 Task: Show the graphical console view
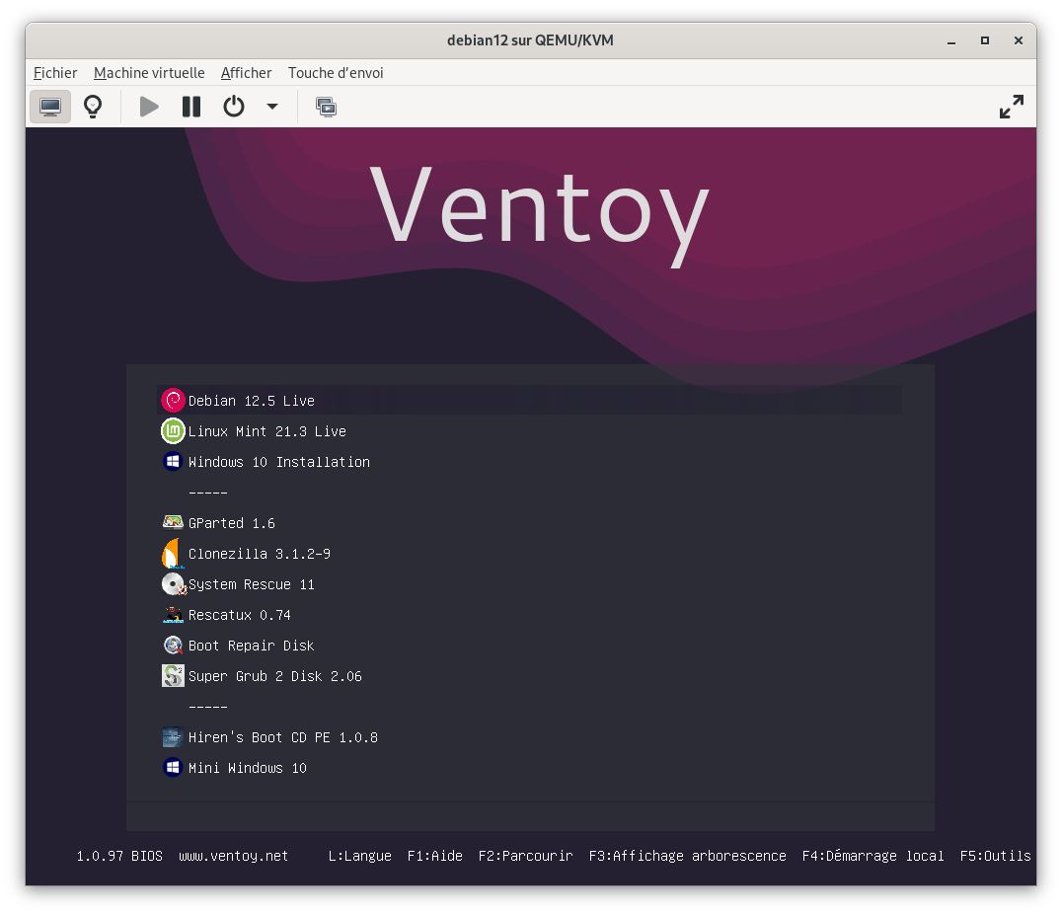pos(50,107)
